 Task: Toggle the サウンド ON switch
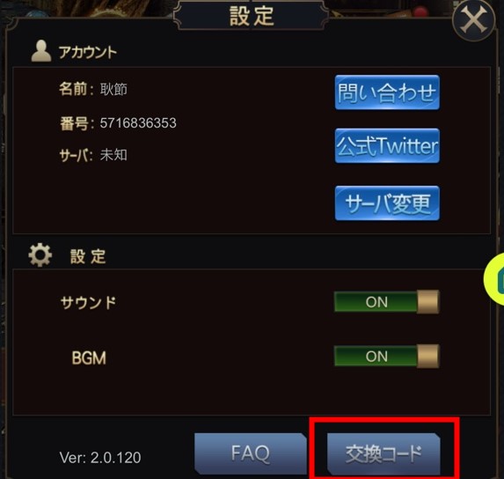click(x=387, y=302)
